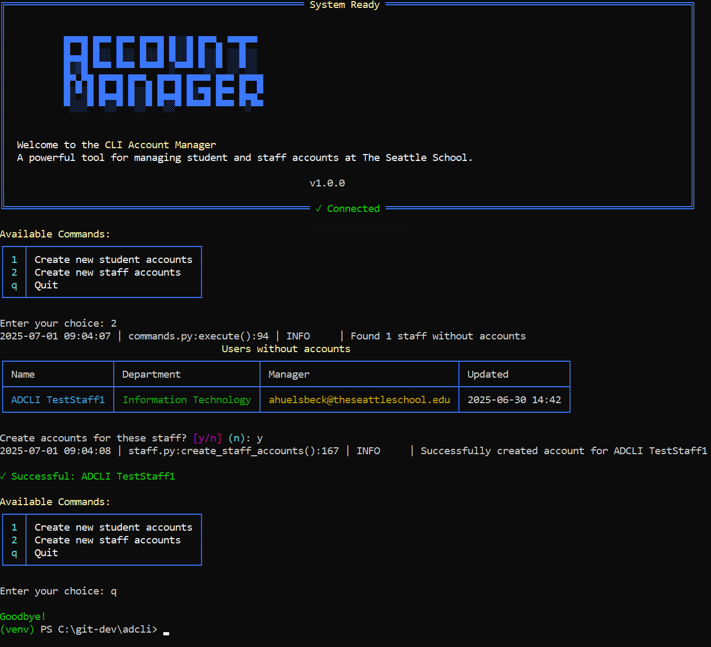
Task: Click 'Enter your choice: q' prompt line
Action: (58, 591)
